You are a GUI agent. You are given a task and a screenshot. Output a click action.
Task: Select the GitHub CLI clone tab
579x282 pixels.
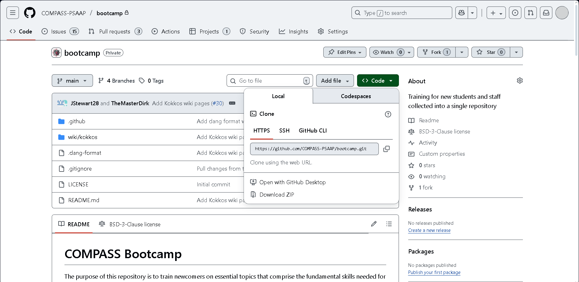313,130
